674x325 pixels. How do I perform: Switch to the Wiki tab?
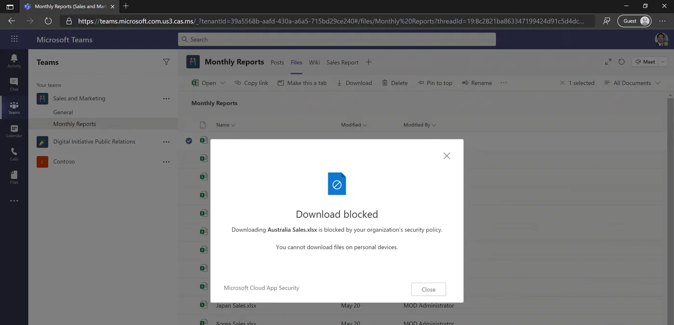(x=314, y=62)
